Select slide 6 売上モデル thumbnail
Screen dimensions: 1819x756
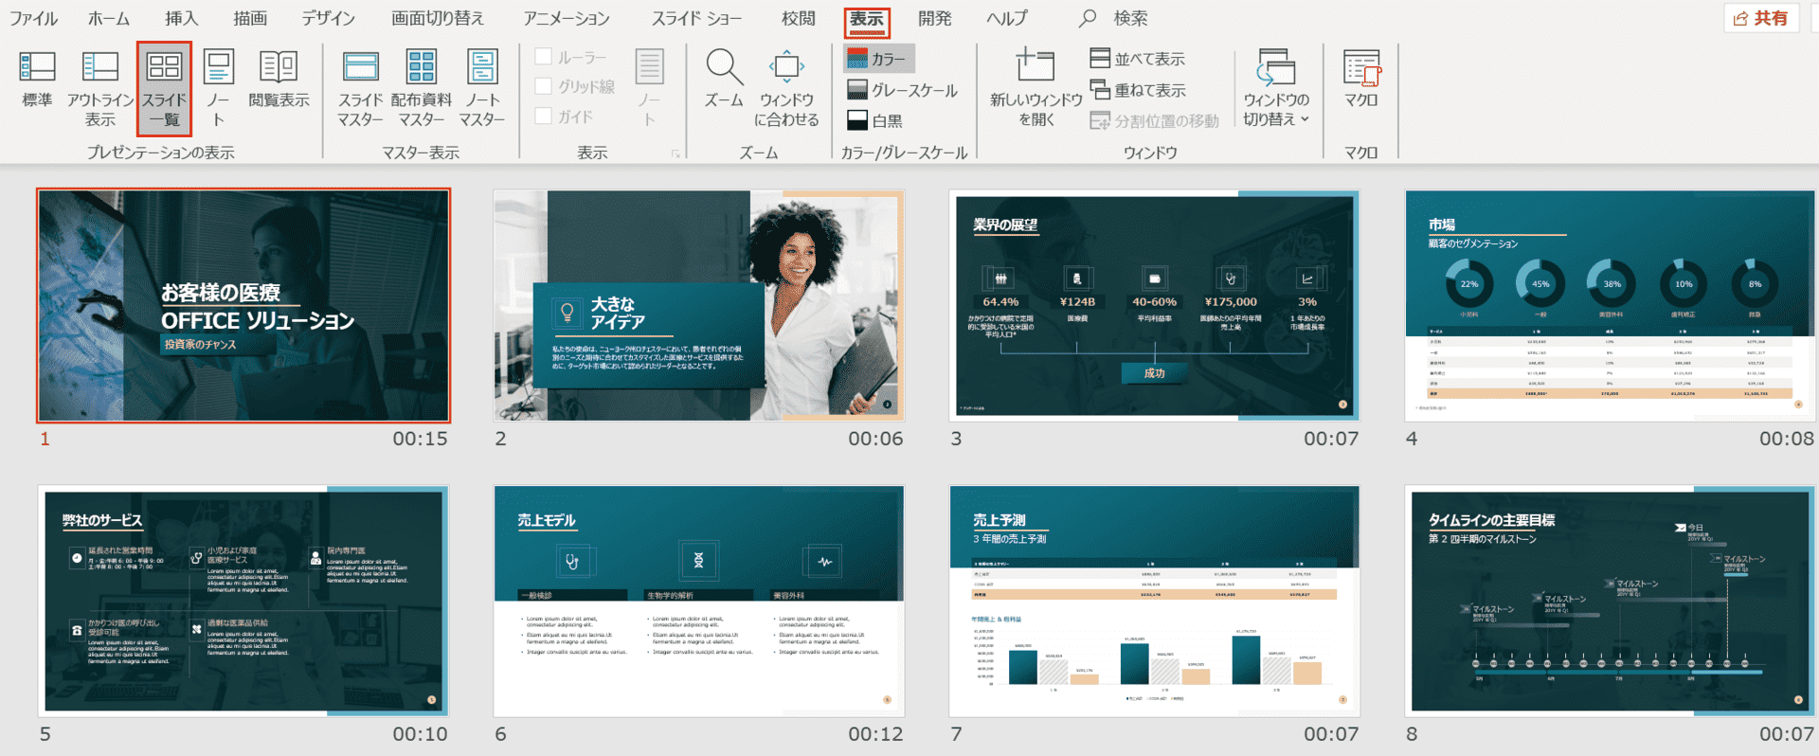(698, 601)
